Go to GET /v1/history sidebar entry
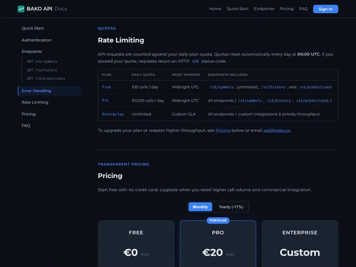Viewport: 356px width, 267px height. [x=42, y=70]
